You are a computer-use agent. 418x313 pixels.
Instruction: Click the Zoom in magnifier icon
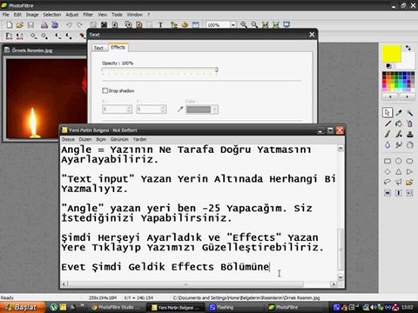click(x=244, y=24)
